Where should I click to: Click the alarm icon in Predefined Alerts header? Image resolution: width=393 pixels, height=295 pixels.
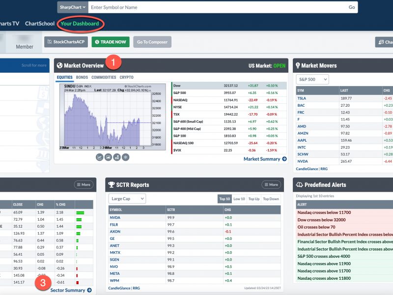(299, 185)
